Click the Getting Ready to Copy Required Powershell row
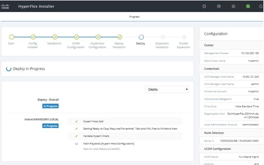The height and width of the screenshot is (165, 264). 125,128
